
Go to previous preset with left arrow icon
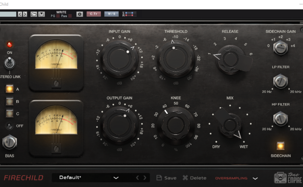(20, 14)
